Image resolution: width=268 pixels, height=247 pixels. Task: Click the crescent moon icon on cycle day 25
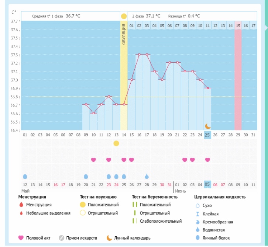[208, 126]
